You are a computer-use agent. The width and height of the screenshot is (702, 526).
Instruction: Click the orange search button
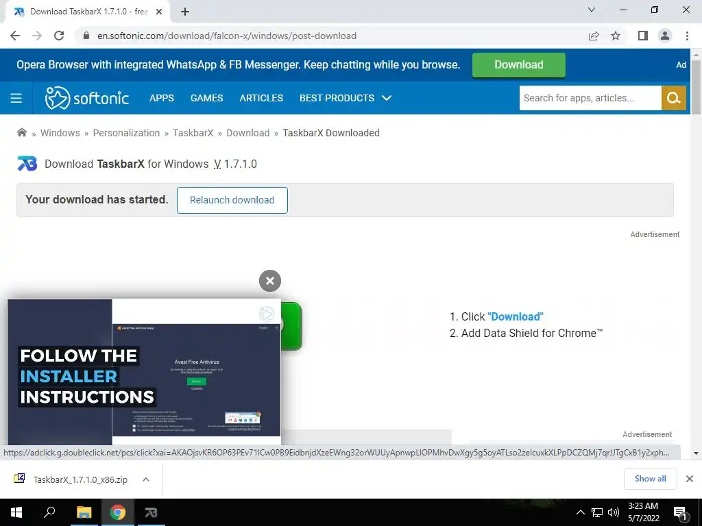point(674,98)
